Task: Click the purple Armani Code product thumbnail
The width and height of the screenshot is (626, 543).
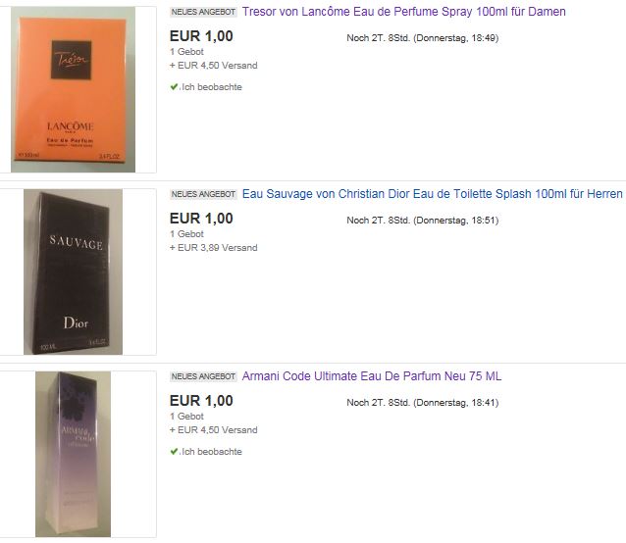Action: [73, 454]
